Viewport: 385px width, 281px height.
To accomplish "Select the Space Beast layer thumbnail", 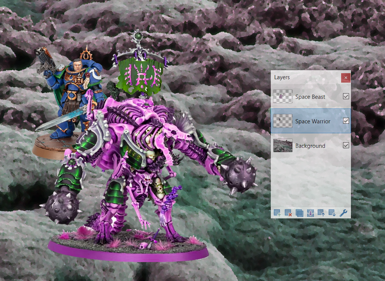I will (x=283, y=97).
